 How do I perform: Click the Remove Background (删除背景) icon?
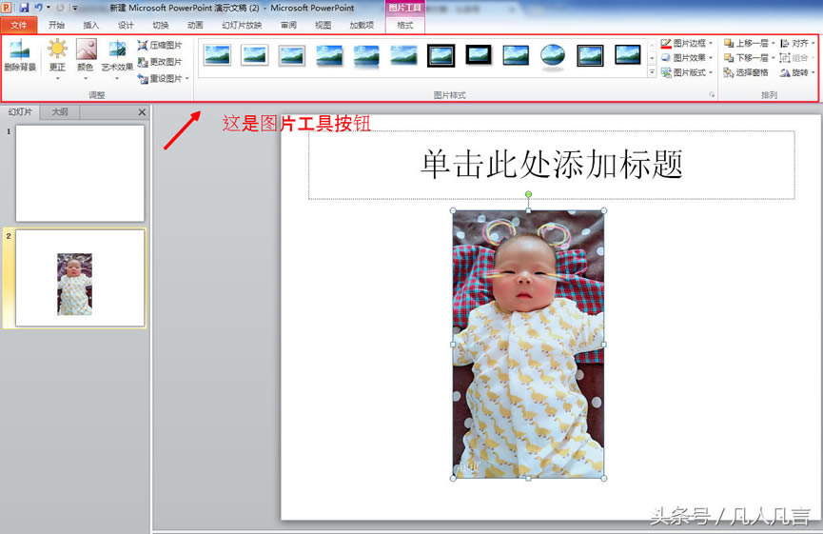click(x=19, y=55)
